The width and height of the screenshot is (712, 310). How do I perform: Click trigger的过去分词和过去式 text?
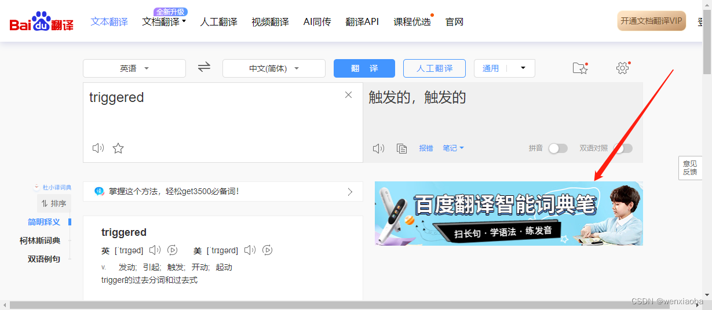pos(149,280)
